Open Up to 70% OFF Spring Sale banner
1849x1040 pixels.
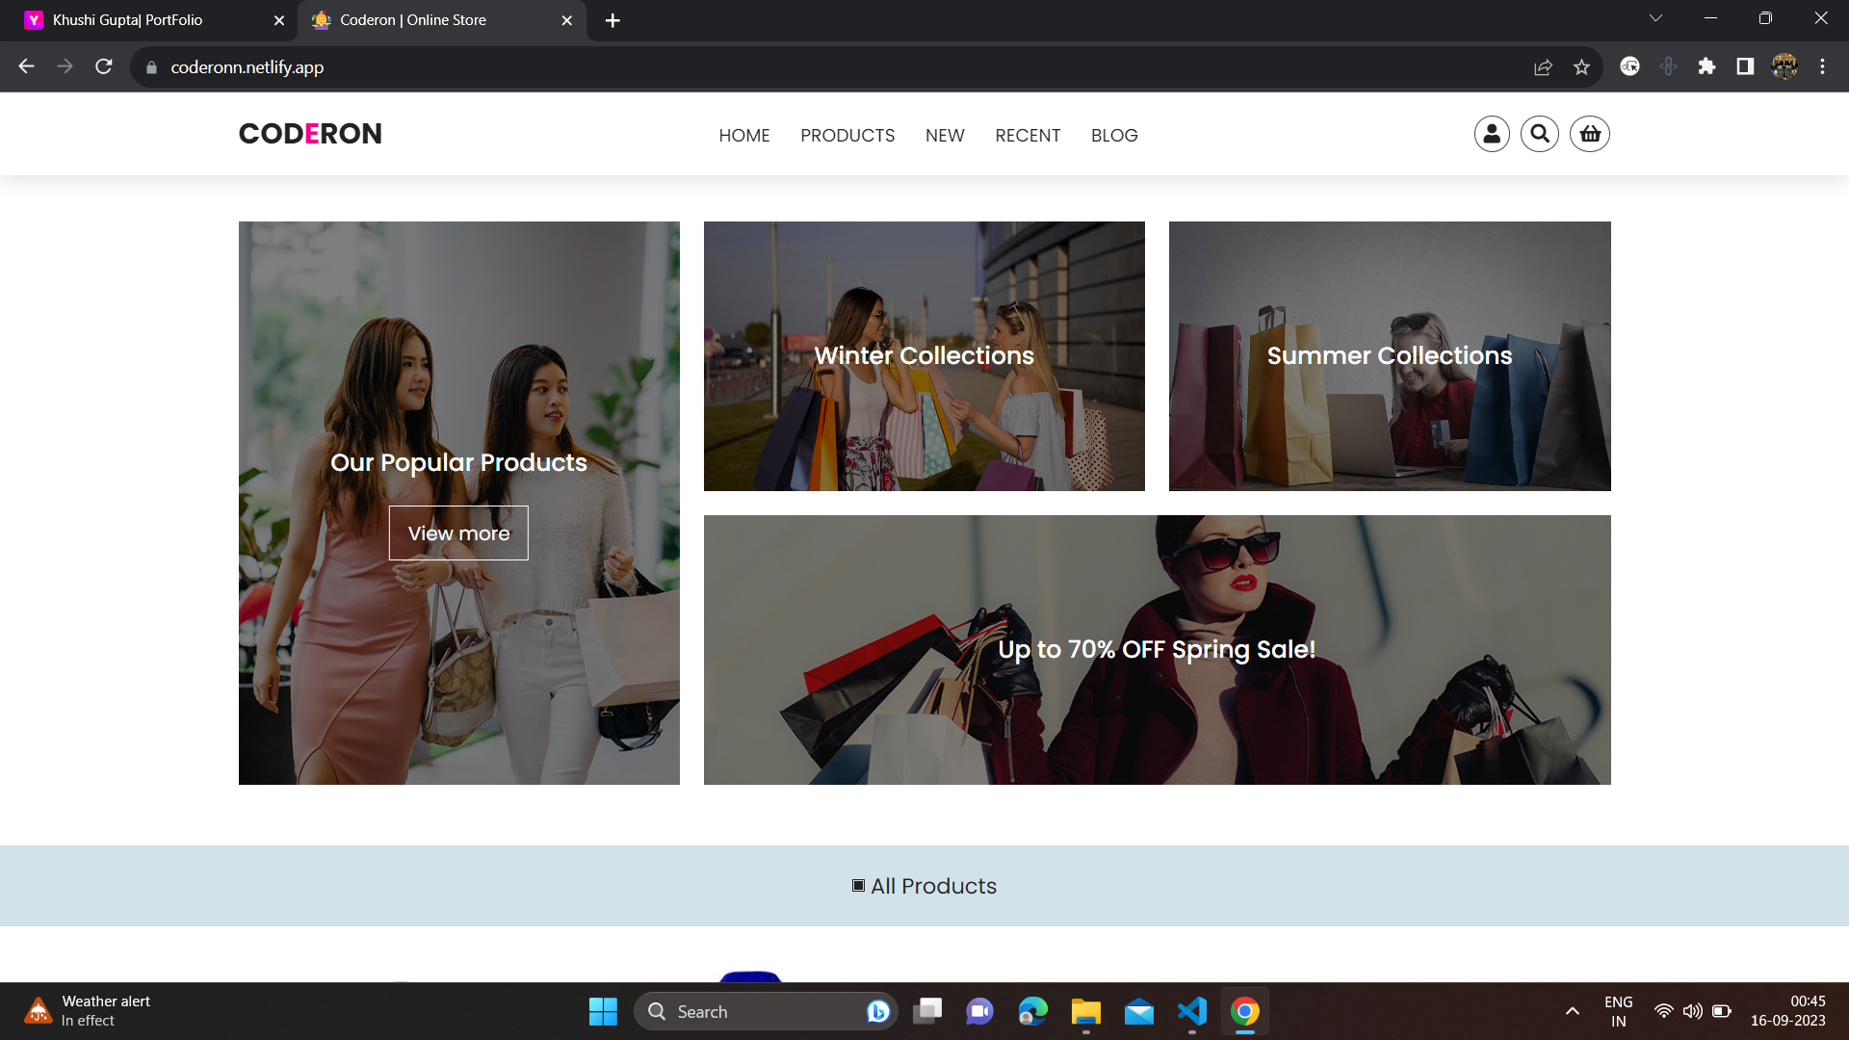point(1157,650)
